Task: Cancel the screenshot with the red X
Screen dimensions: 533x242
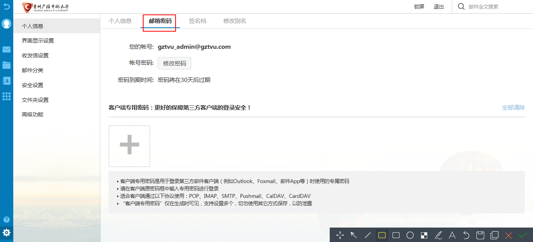Action: click(508, 235)
